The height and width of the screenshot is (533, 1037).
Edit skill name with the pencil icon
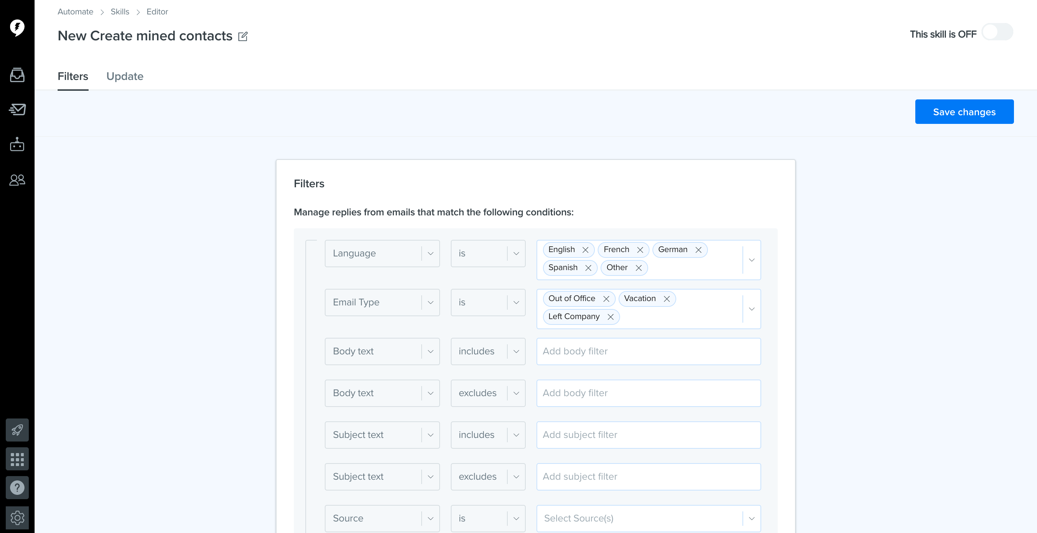click(243, 36)
